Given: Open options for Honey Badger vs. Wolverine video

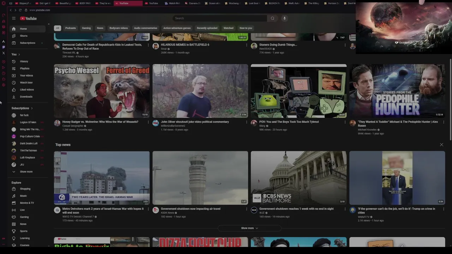Looking at the screenshot, I should tap(148, 122).
